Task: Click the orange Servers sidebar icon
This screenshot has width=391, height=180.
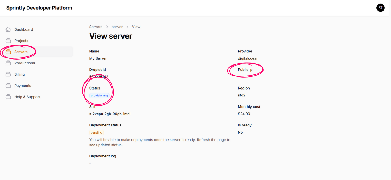Action: point(8,52)
